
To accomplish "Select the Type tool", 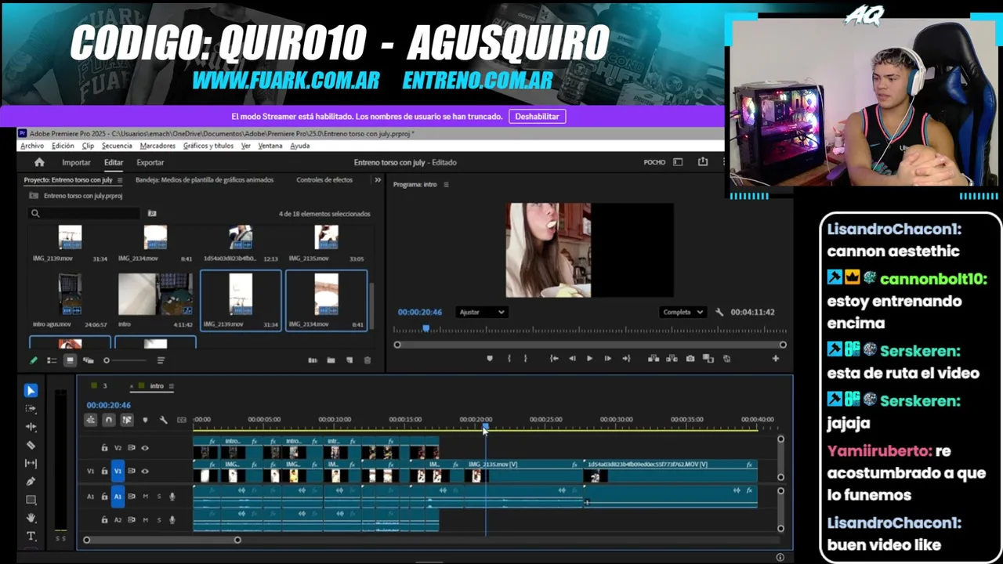I will pos(31,536).
